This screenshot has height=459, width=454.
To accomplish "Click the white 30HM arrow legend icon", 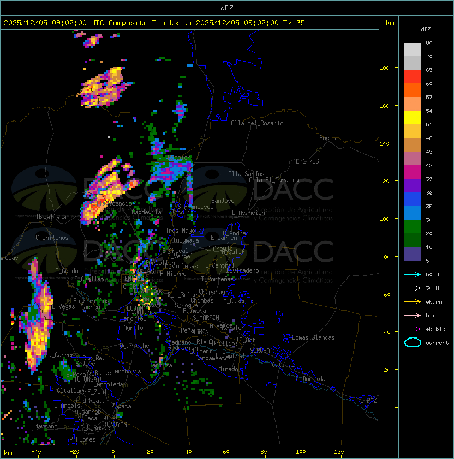I will (413, 288).
